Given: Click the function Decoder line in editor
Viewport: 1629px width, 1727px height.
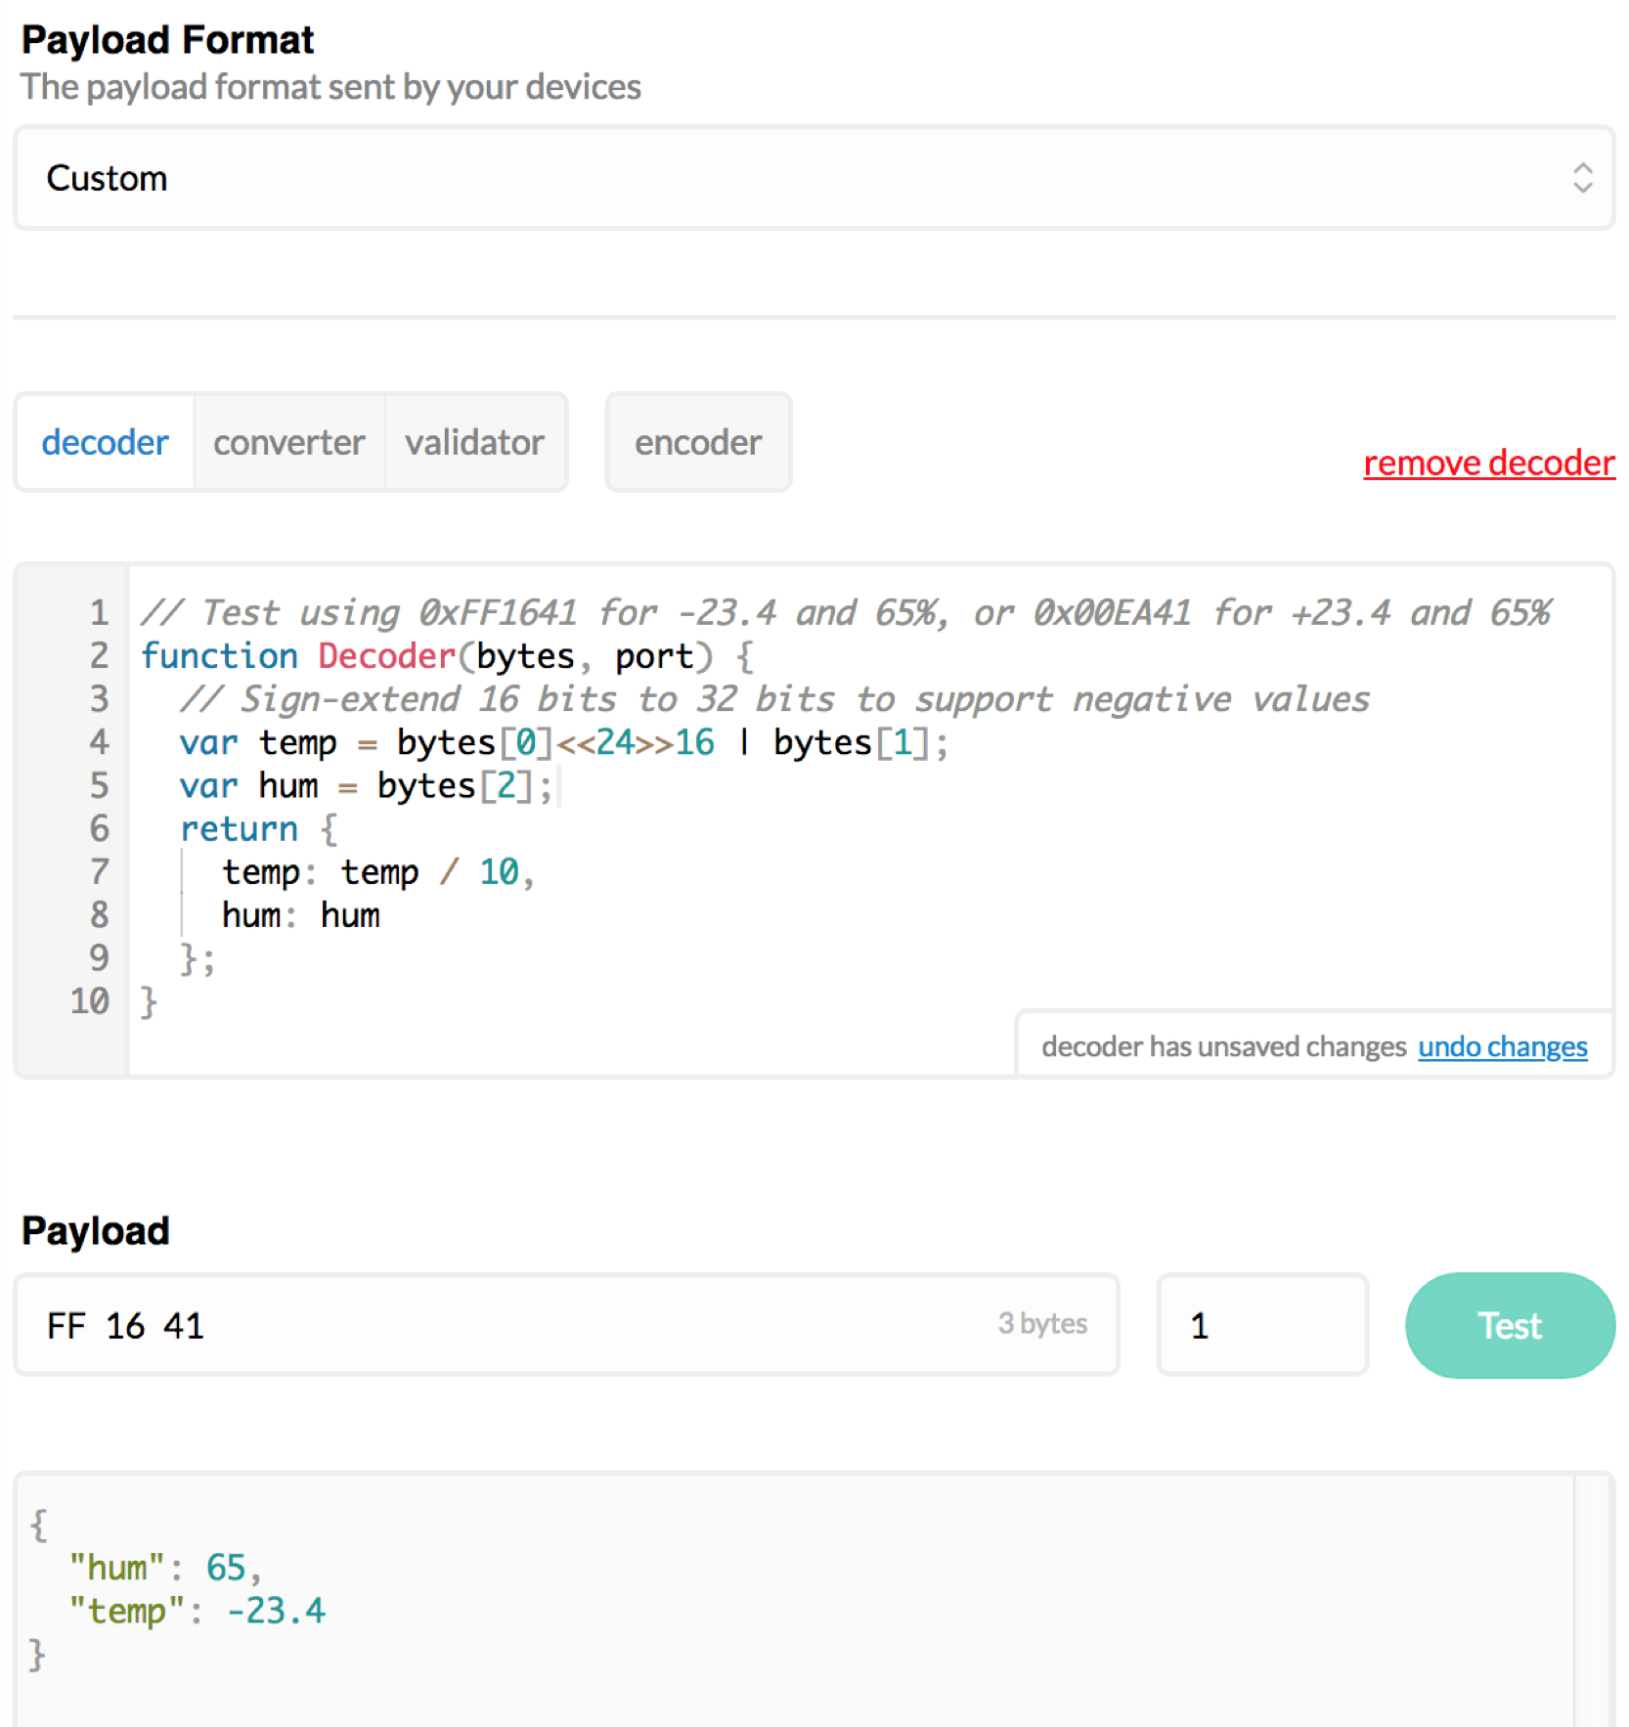Looking at the screenshot, I should 447,656.
